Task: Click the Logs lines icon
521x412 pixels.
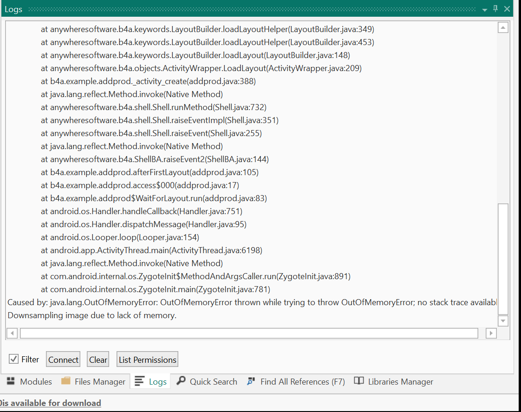Action: pos(139,381)
